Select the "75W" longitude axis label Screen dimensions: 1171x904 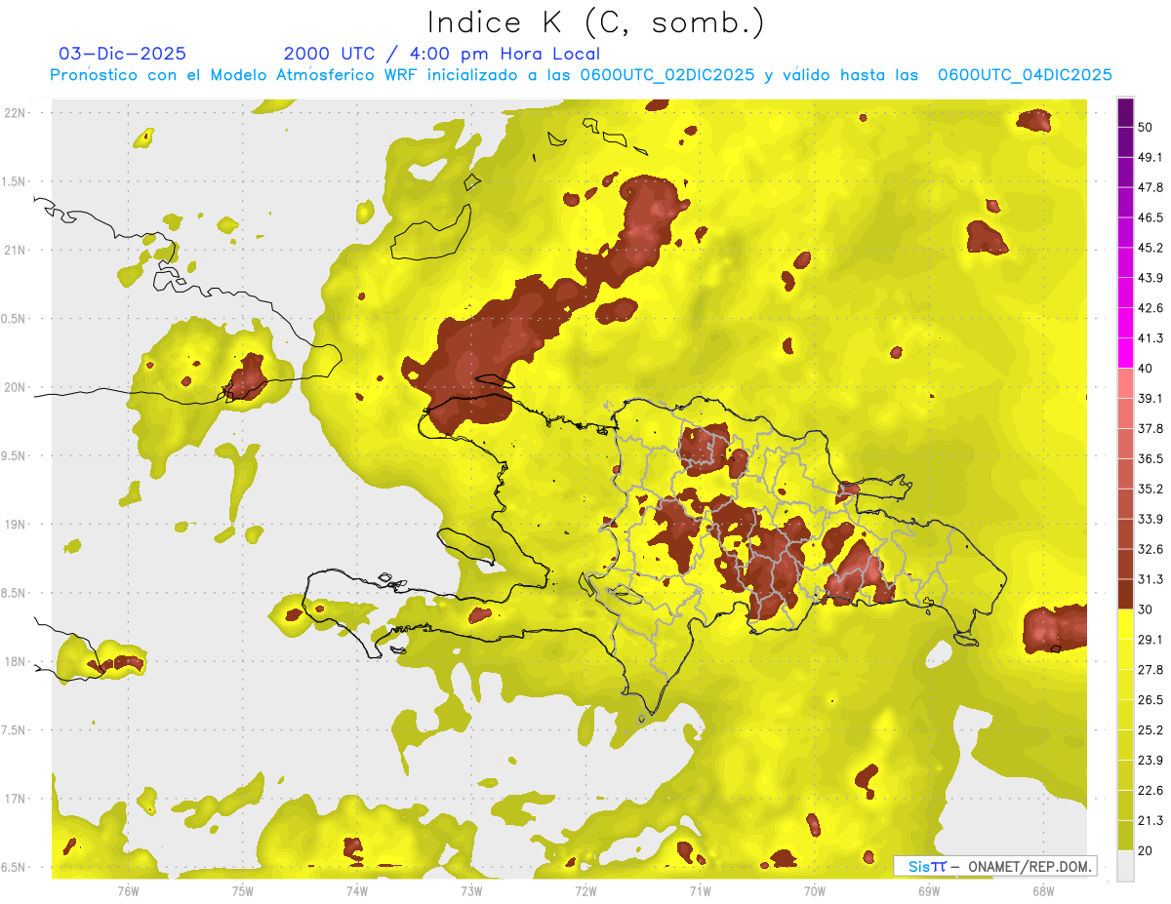point(243,890)
